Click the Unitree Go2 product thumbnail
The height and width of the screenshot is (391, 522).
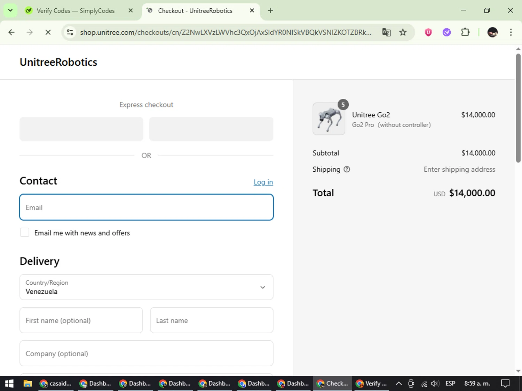point(329,119)
